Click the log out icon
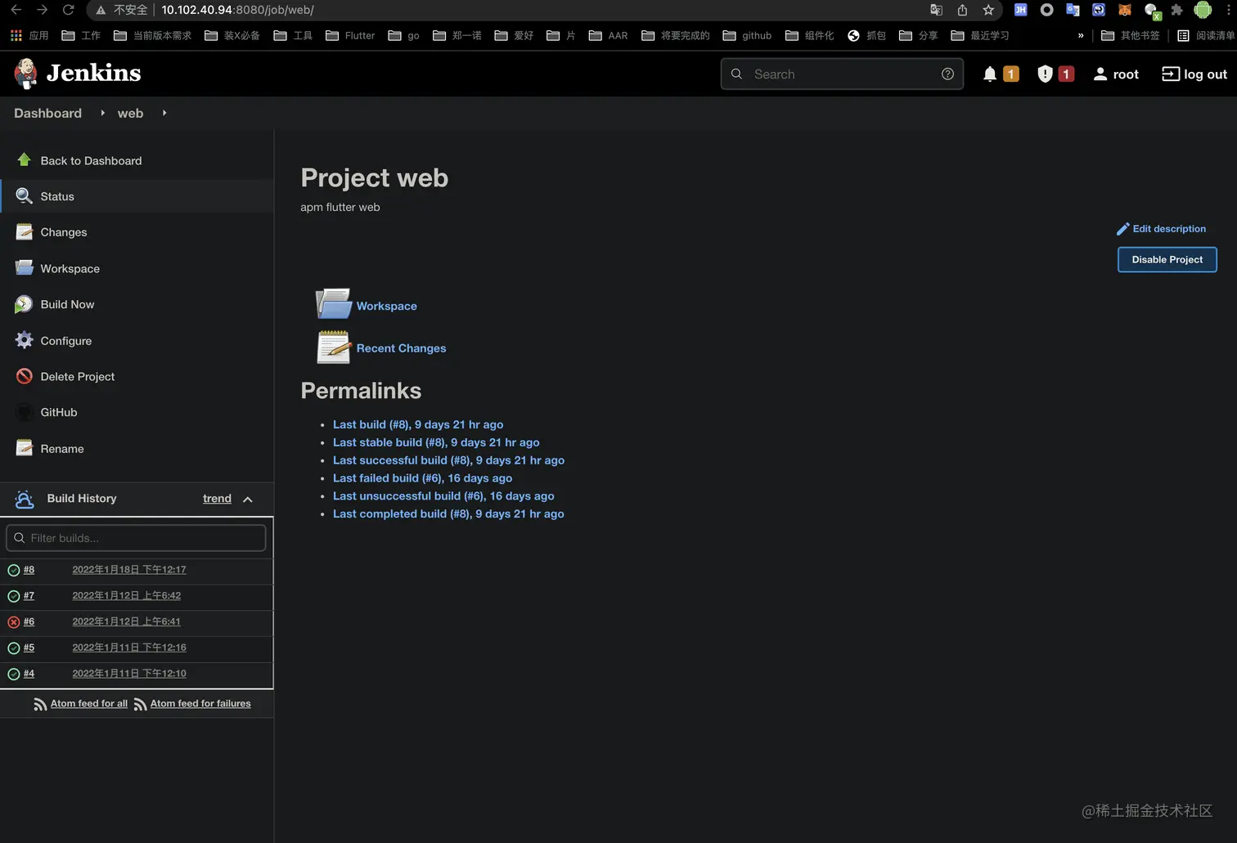Image resolution: width=1237 pixels, height=843 pixels. 1171,74
